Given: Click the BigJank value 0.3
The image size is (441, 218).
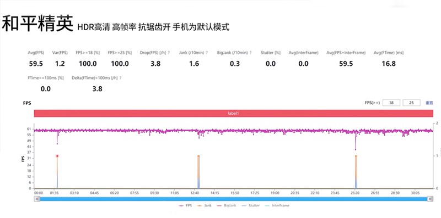Looking at the screenshot, I should click(235, 64).
